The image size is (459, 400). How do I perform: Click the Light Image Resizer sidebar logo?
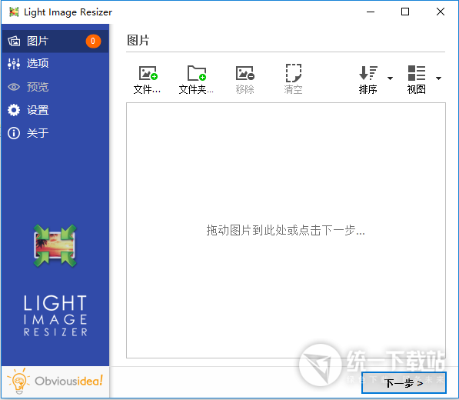point(55,281)
